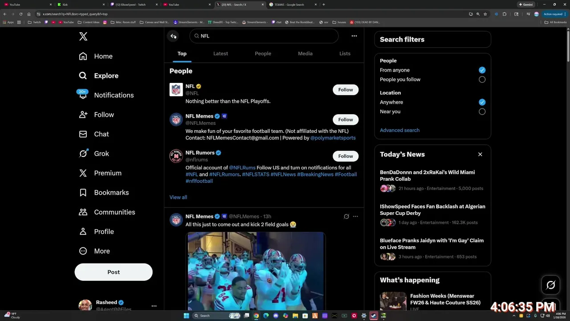The height and width of the screenshot is (321, 570).
Task: Open Grok from the sidebar
Action: 94,153
